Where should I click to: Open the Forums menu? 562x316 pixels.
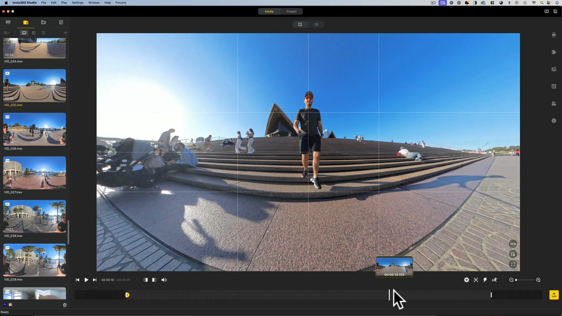(x=121, y=3)
